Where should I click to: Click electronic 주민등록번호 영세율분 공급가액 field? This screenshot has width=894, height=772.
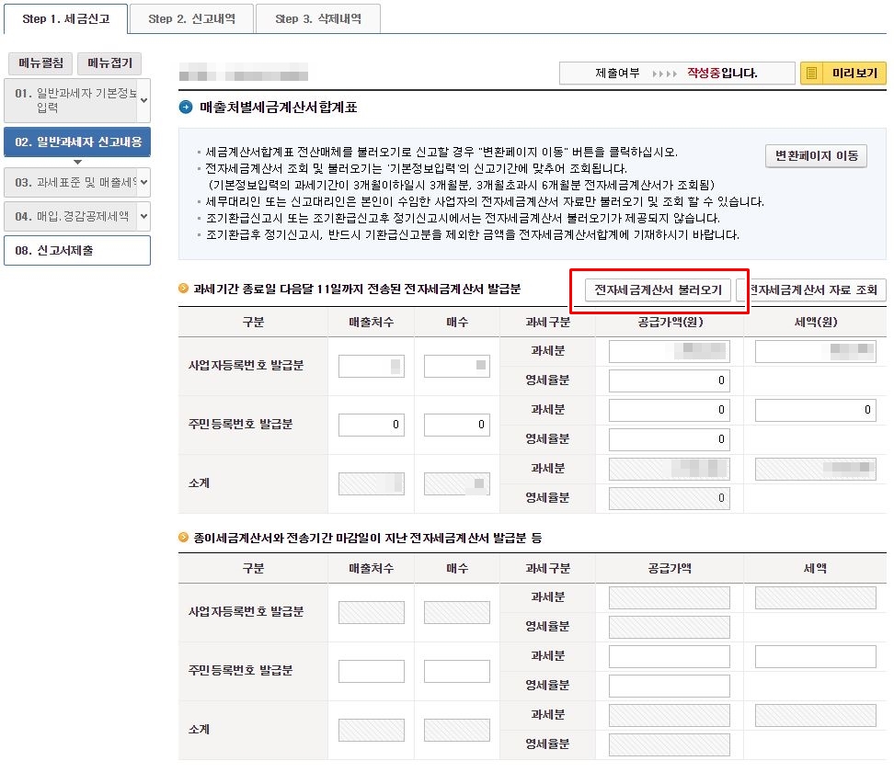(x=670, y=439)
